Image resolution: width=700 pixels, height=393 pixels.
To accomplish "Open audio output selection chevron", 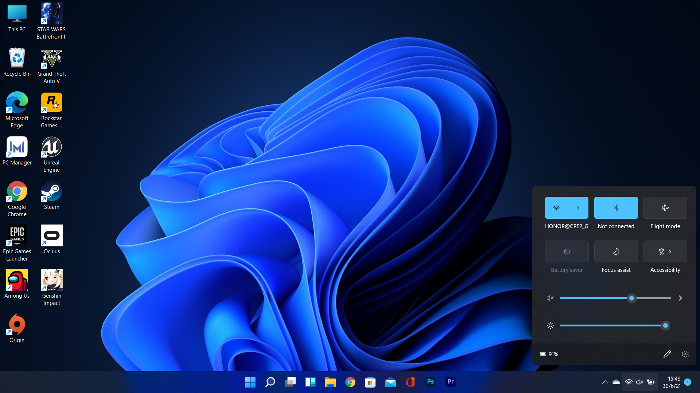I will coord(680,298).
